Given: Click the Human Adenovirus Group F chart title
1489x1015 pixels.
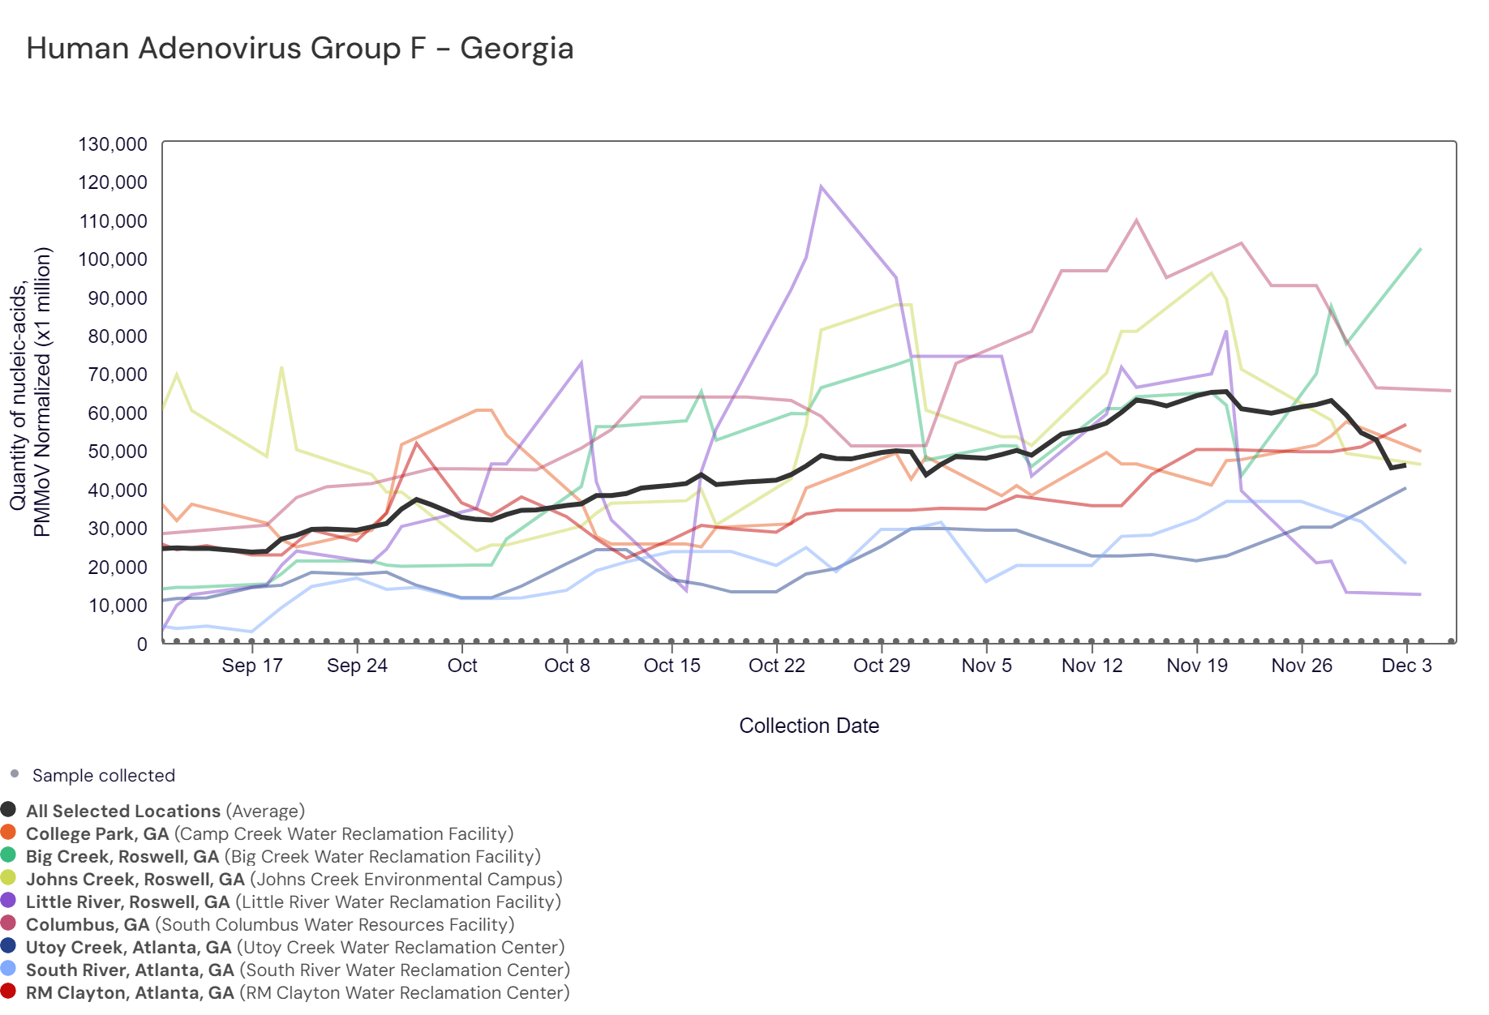Looking at the screenshot, I should click(x=299, y=49).
